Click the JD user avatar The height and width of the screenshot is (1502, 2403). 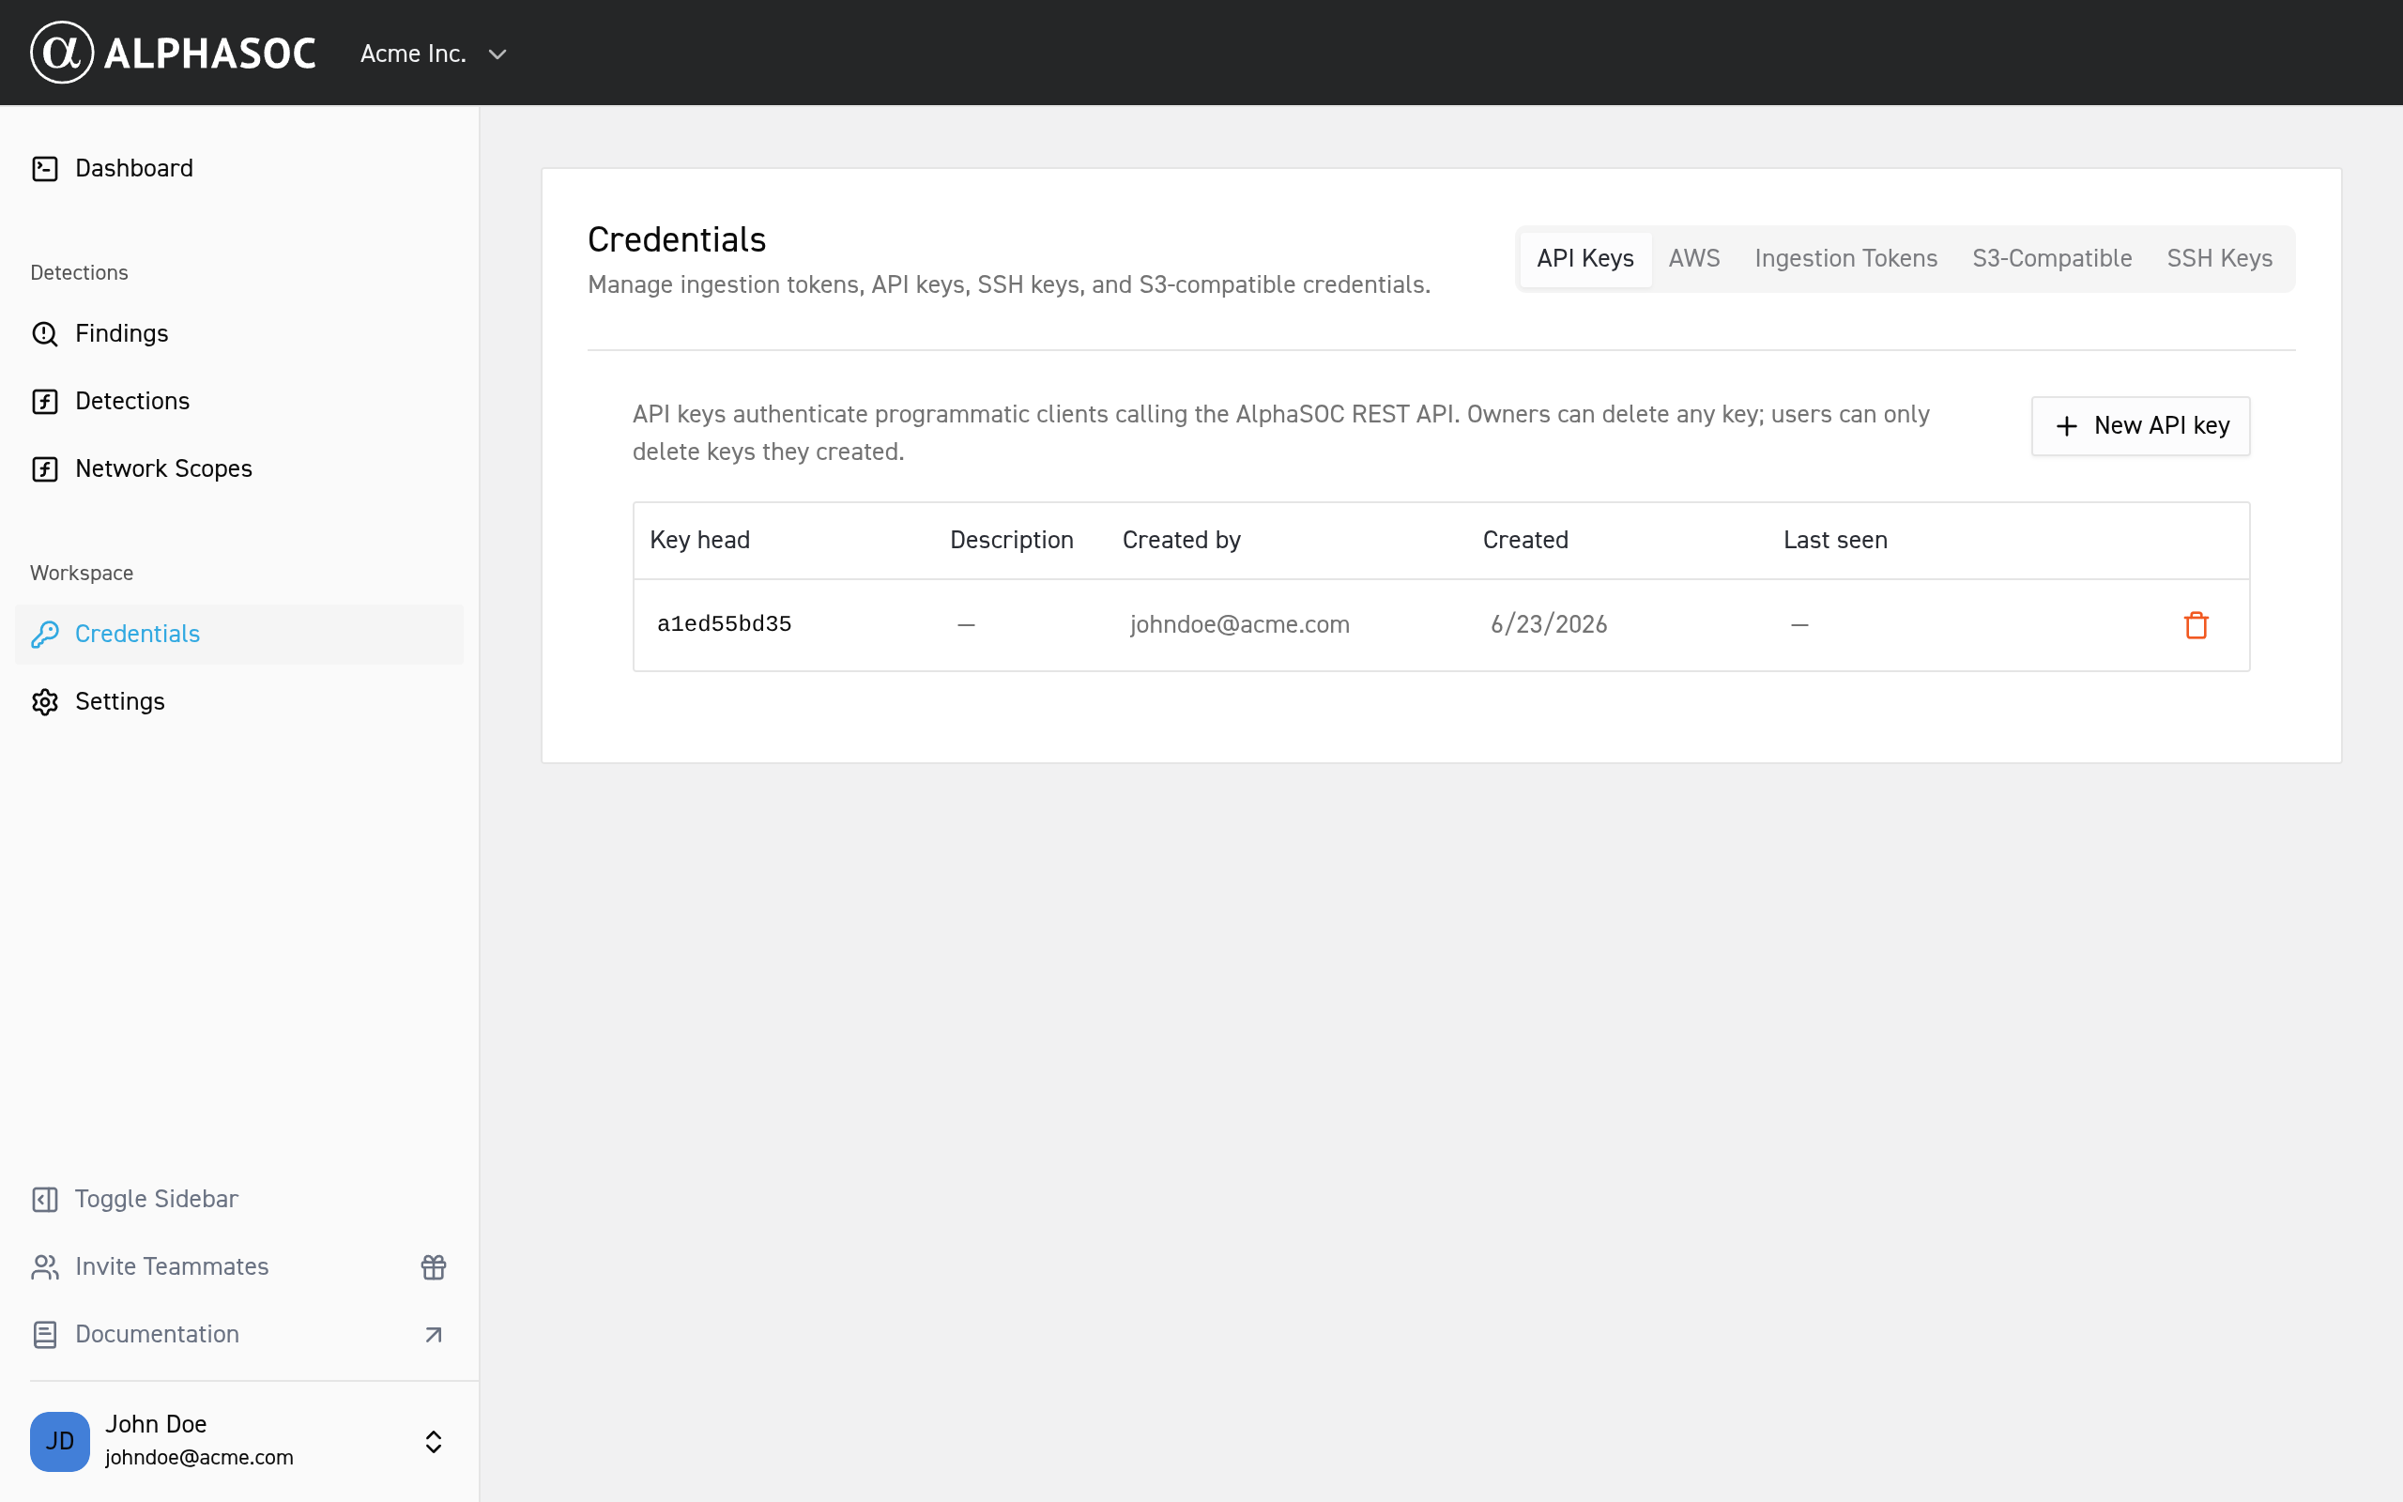point(59,1440)
